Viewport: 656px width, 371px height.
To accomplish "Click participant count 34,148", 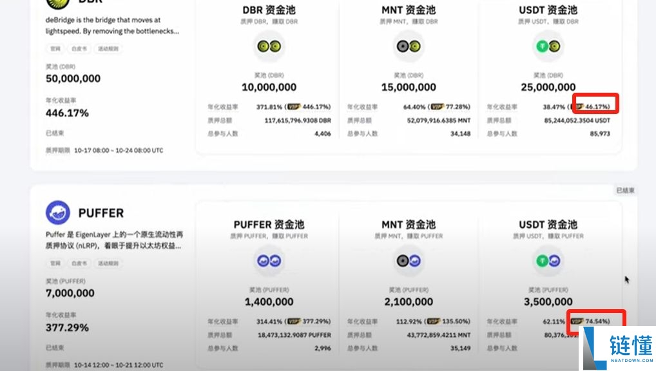I will pyautogui.click(x=460, y=134).
